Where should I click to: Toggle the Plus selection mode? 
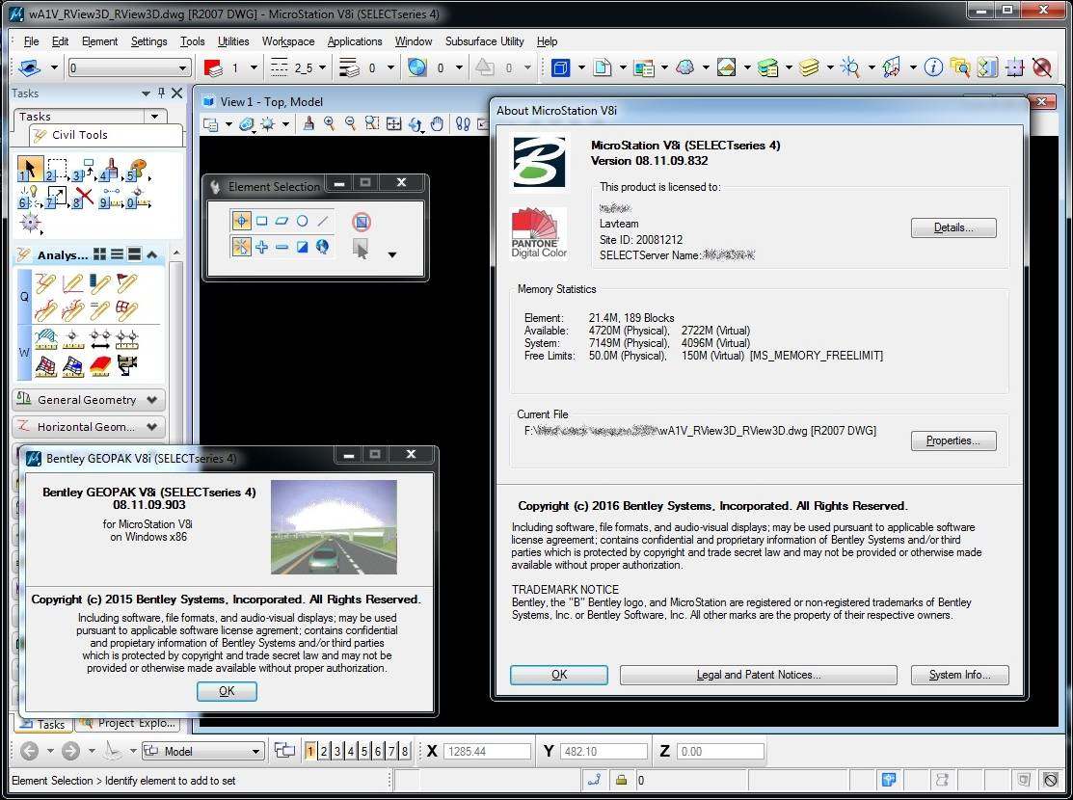[x=261, y=249]
